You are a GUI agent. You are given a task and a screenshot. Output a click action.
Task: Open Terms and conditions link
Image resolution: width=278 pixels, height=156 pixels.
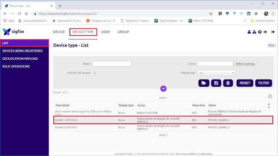(x=186, y=154)
